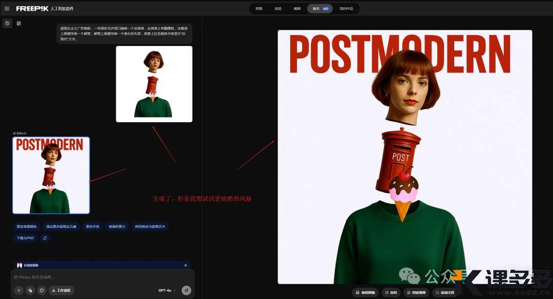The width and height of the screenshot is (553, 299).
Task: Click the palette style icon in message box
Action: tap(42, 290)
